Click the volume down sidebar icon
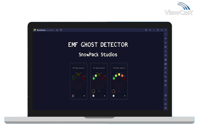This screenshot has height=135, width=197. point(166,43)
